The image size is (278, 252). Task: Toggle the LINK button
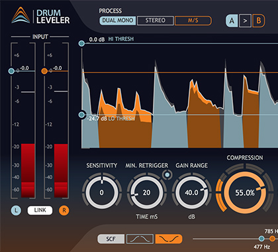(40, 210)
